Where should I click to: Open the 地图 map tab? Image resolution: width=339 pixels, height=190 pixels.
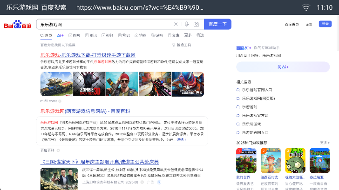pyautogui.click(x=141, y=35)
